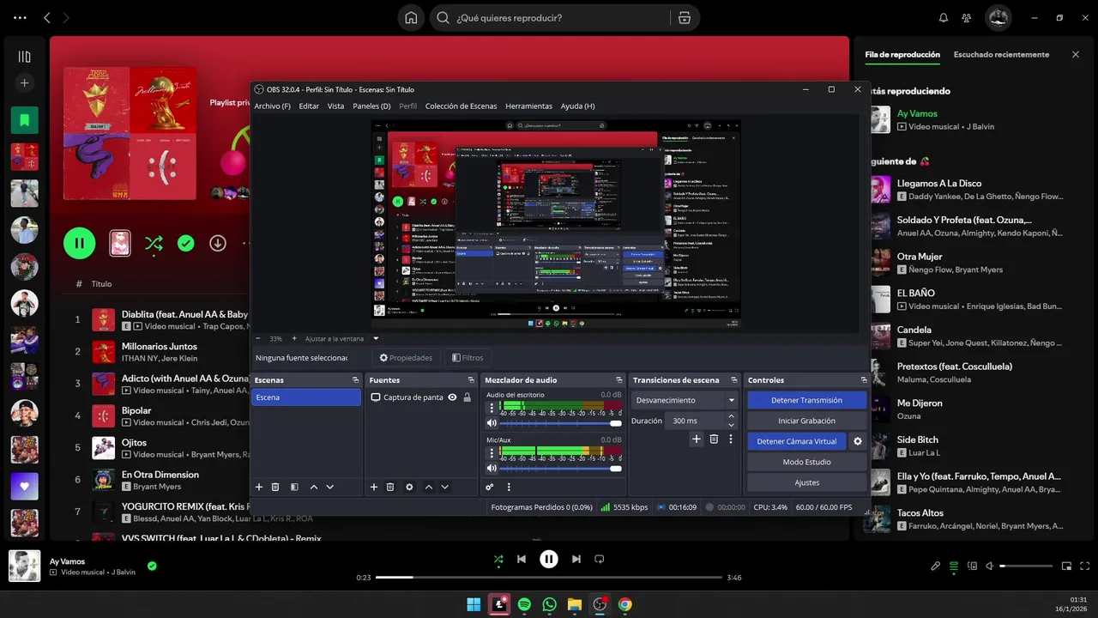This screenshot has height=618, width=1098.
Task: Delete transition using trash icon in Transiciones
Action: tap(714, 439)
